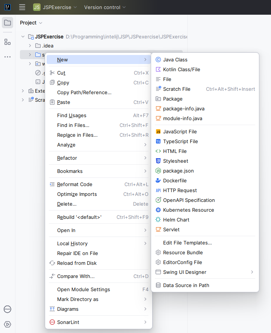The image size is (271, 333).
Task: Open the Analyze submenu
Action: click(x=98, y=145)
